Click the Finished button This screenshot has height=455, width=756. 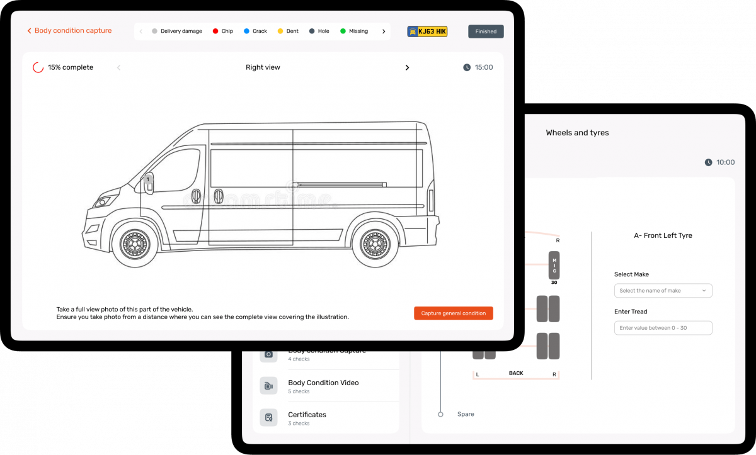click(x=486, y=31)
